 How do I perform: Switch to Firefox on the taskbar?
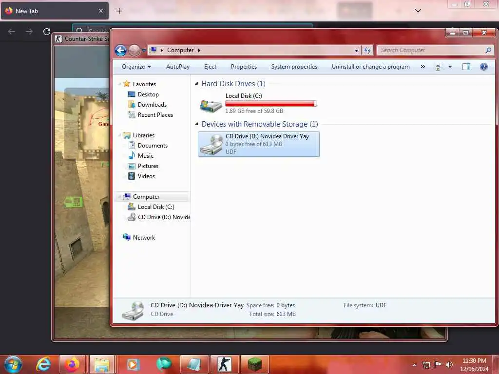[72, 364]
